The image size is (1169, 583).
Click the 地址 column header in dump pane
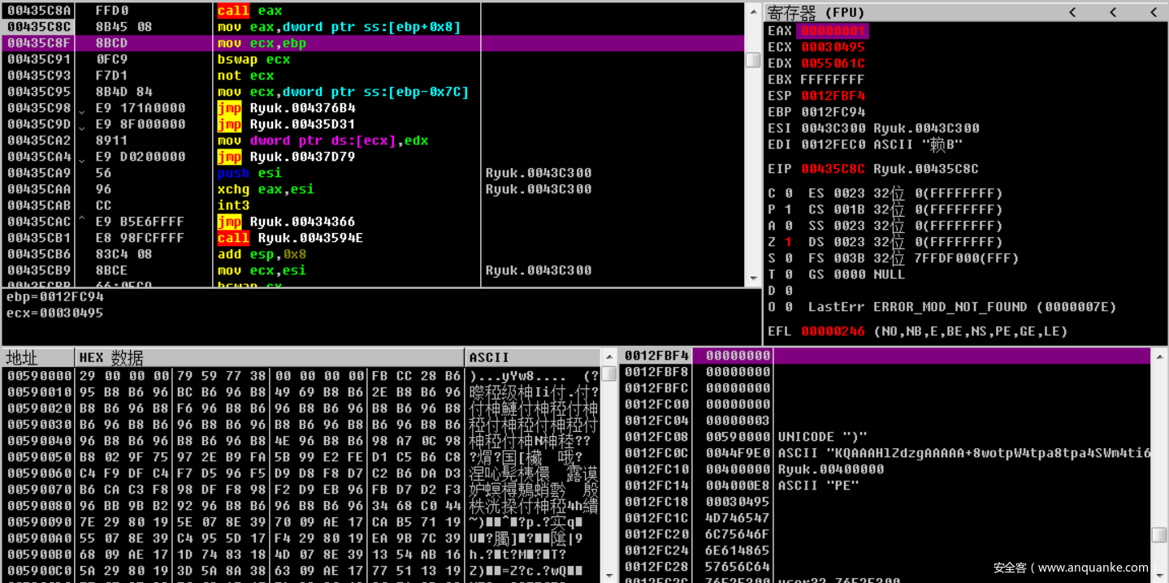click(38, 357)
